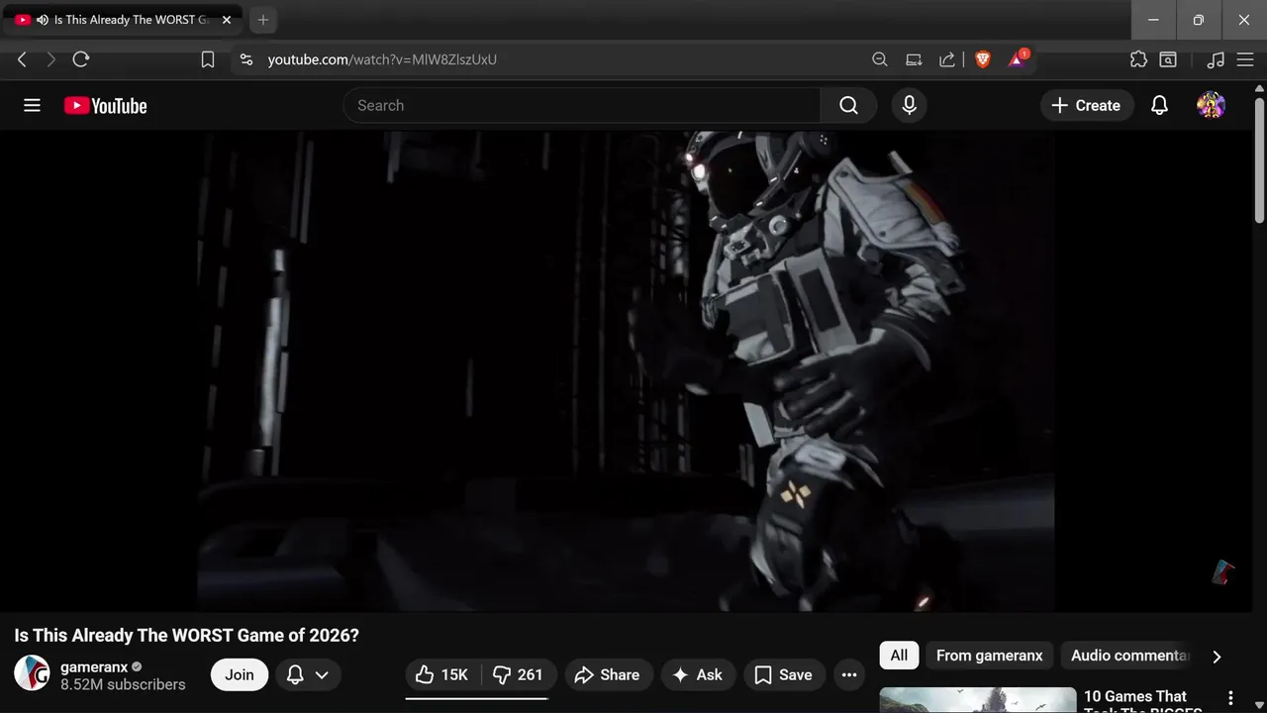Click the video title text
The image size is (1267, 713).
tap(187, 635)
